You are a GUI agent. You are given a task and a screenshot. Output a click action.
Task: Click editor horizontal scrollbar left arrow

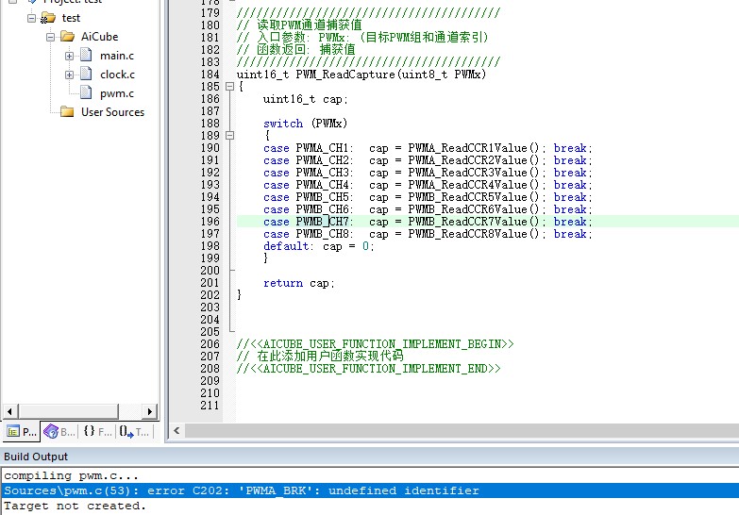point(176,431)
